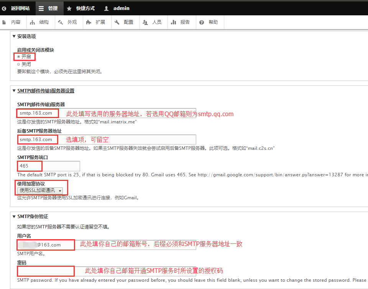Open the 帮助 menu

[x=210, y=22]
